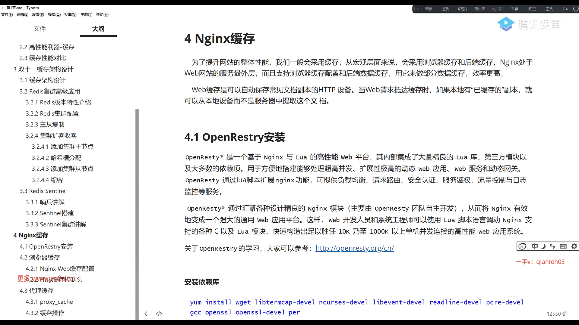This screenshot has width=579, height=325.
Task: Open the soft keyboard icon in IME bar
Action: point(563,246)
